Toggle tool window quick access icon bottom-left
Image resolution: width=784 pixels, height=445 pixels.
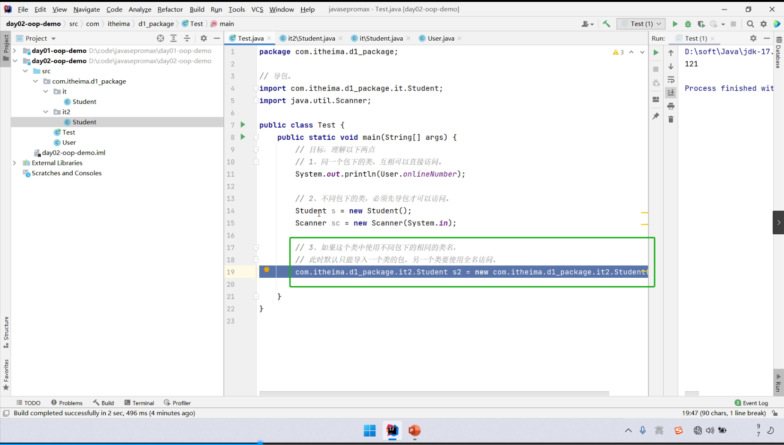click(x=6, y=413)
